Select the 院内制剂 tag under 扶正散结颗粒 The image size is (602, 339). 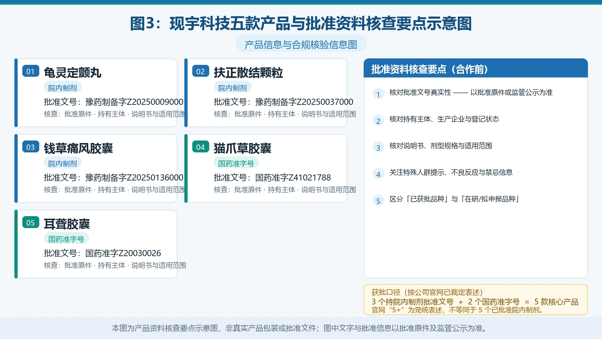233,88
